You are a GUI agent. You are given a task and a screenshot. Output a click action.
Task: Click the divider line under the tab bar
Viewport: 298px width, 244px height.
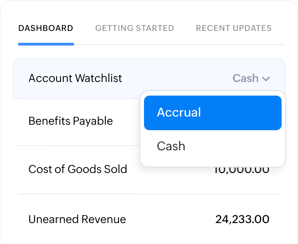coord(182,45)
